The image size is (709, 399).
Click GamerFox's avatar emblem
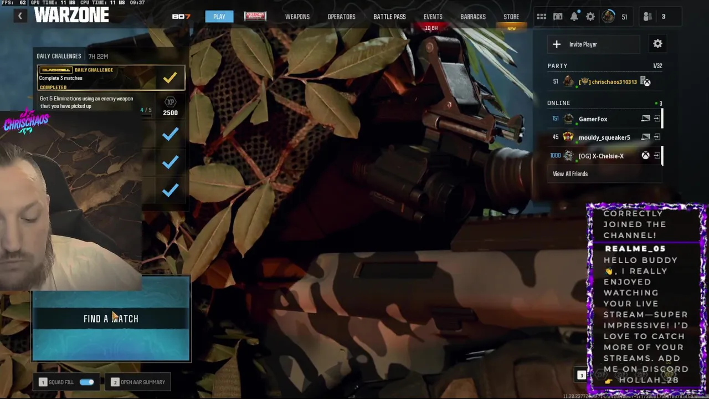tap(568, 119)
